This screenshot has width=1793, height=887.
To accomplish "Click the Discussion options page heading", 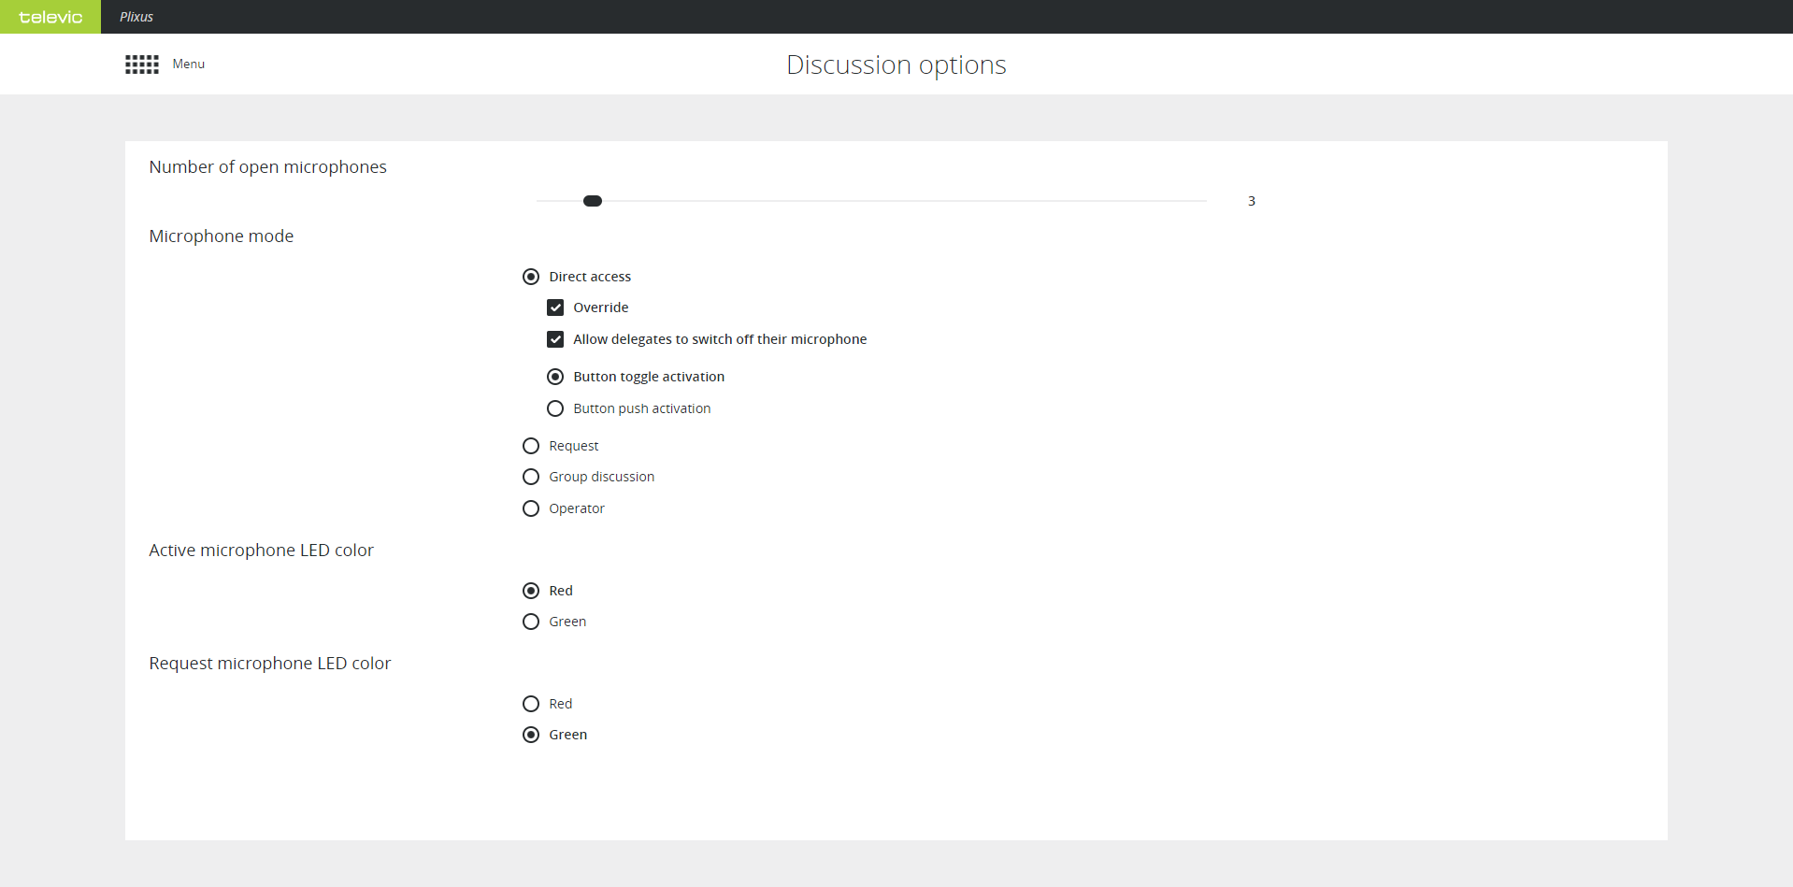I will (896, 64).
